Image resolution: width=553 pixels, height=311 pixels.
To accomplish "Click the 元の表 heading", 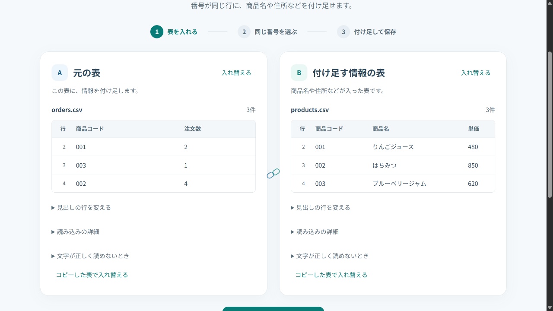I will click(86, 73).
